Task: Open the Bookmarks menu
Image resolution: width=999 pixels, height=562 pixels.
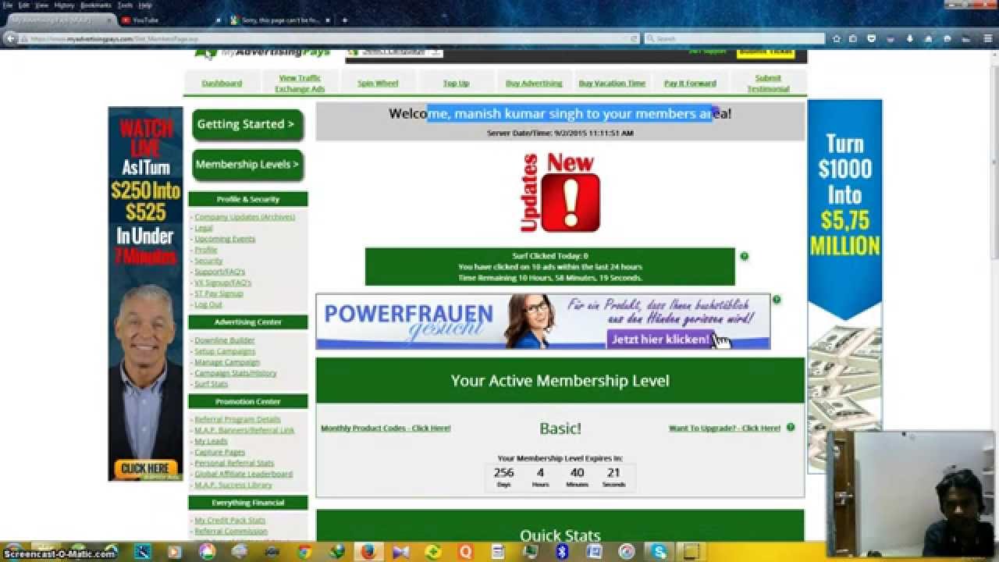Action: 96,5
